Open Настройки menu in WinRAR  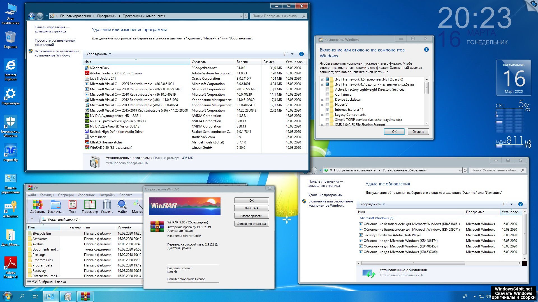click(x=107, y=195)
